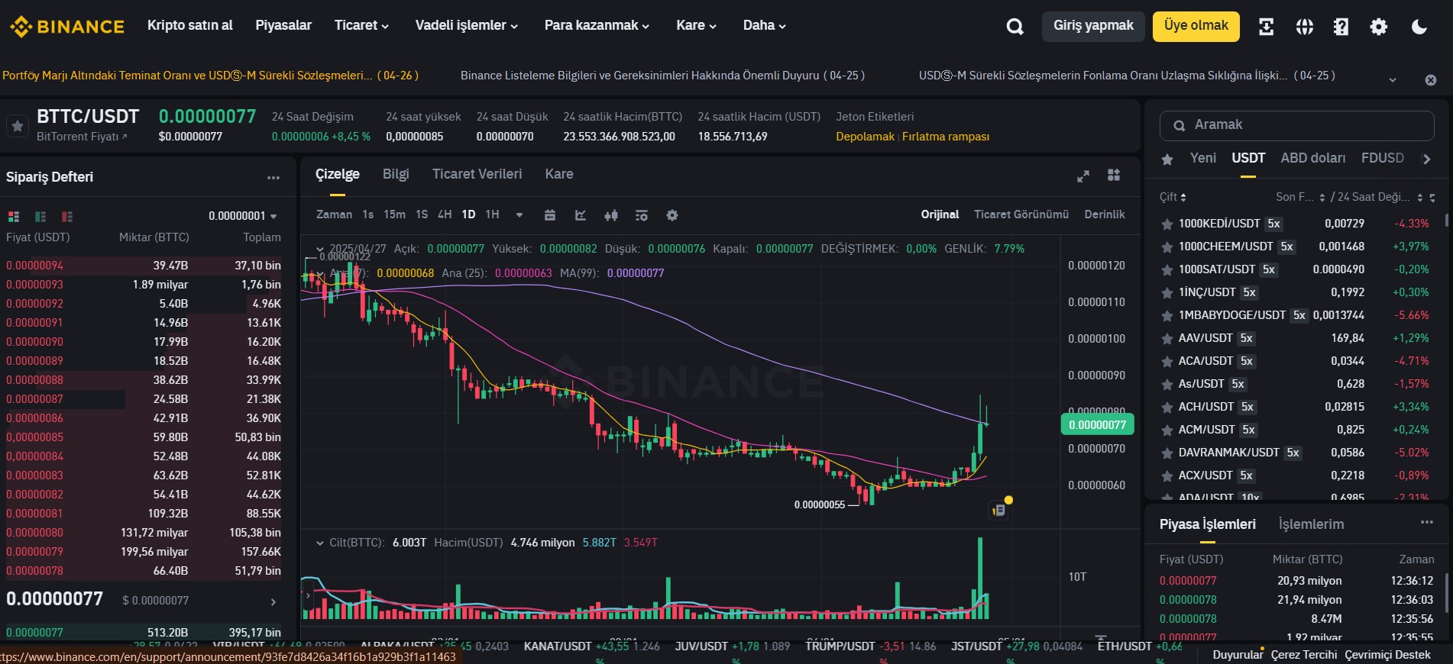Select 4H chart interval
This screenshot has width=1453, height=664.
click(x=445, y=214)
